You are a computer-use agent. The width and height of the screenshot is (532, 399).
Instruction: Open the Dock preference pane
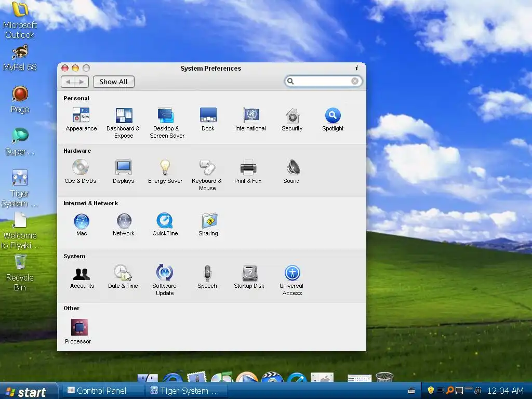point(208,119)
